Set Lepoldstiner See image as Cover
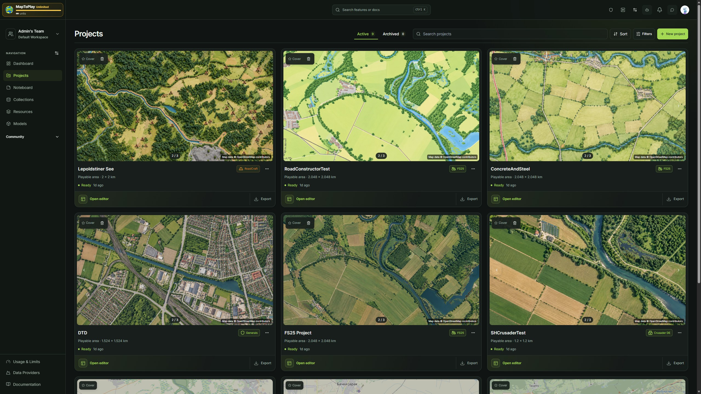The image size is (701, 394). [x=88, y=59]
